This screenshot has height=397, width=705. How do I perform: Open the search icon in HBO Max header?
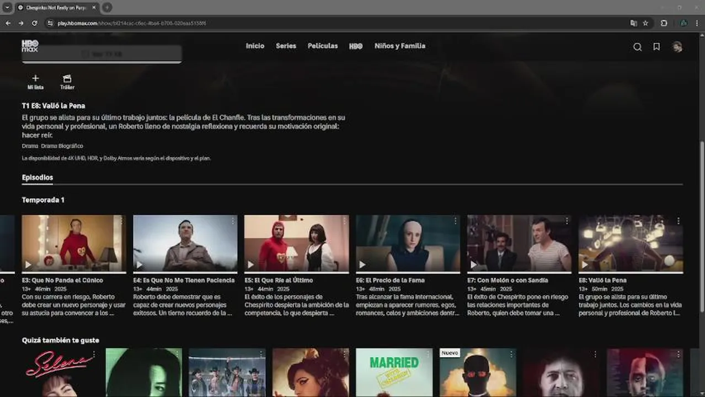637,47
